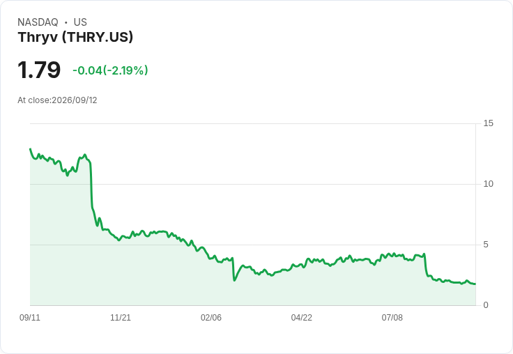
Task: Click the 09/11 date axis label
Action: (30, 317)
